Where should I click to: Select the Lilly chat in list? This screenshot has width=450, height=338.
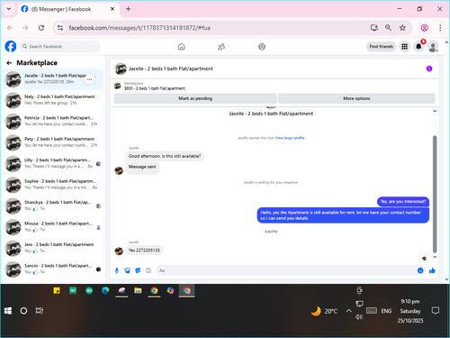pyautogui.click(x=53, y=163)
